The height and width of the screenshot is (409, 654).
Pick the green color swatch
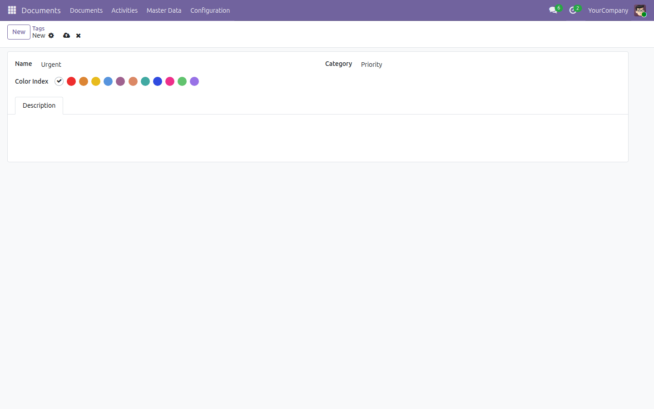pos(182,81)
